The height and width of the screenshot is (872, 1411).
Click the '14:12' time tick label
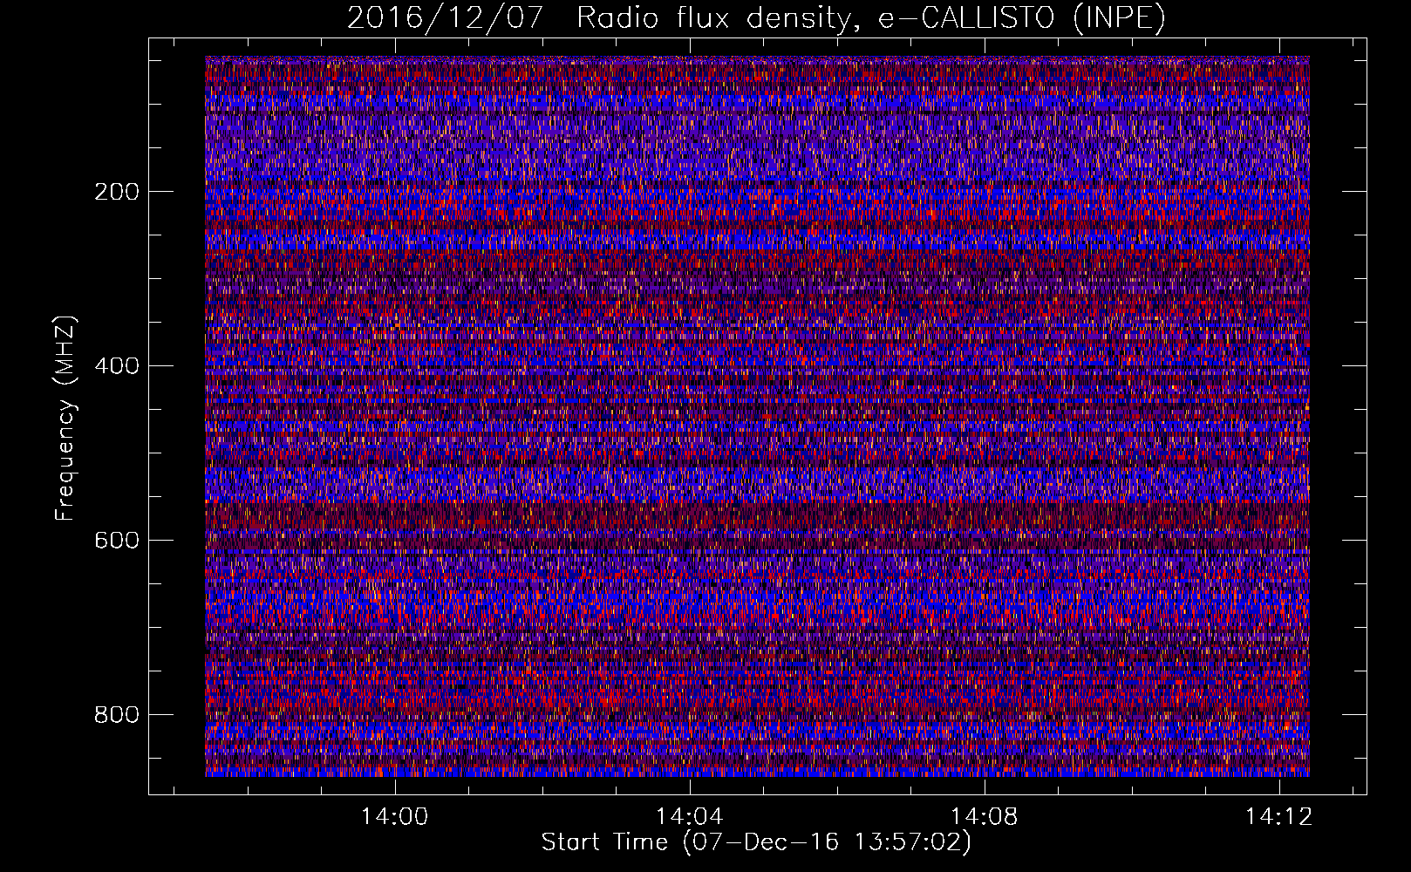coord(1279,817)
